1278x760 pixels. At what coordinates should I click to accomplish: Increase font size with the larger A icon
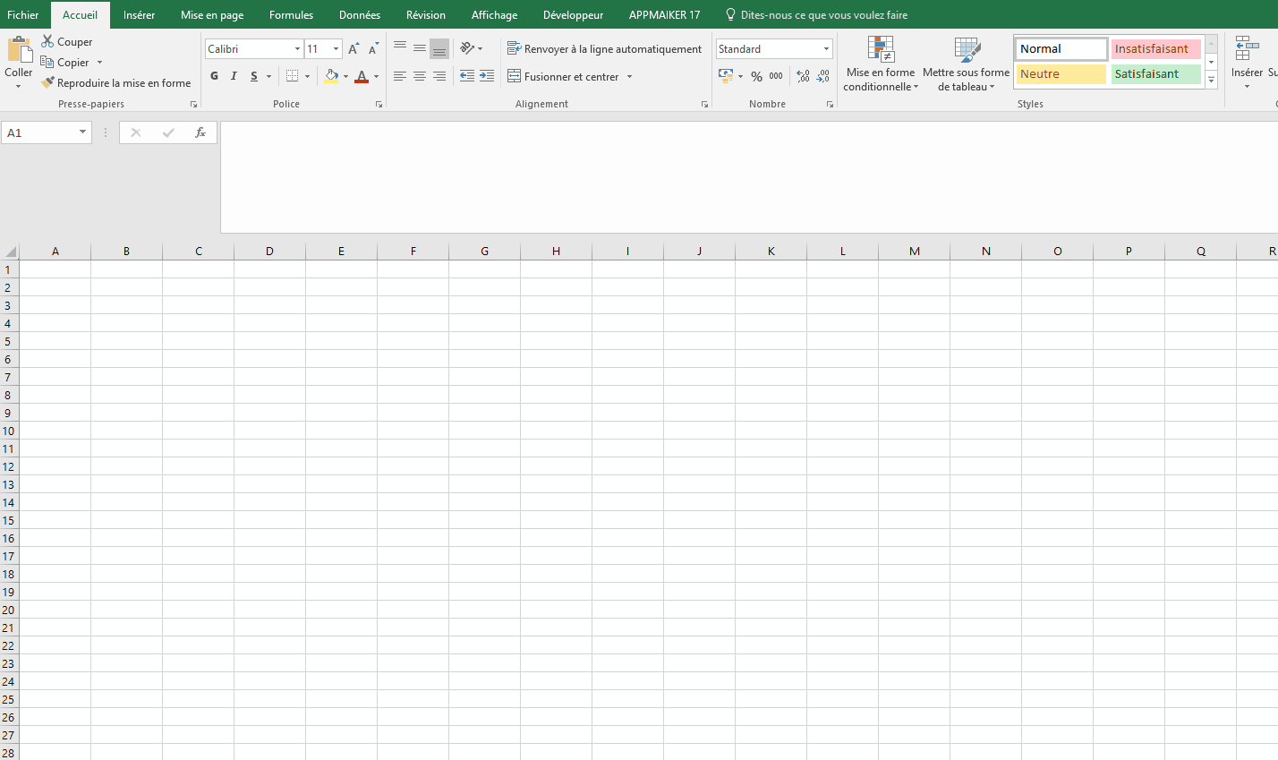[x=354, y=49]
